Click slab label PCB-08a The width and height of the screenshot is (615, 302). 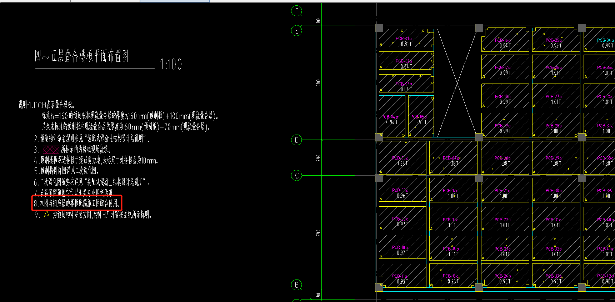400,190
